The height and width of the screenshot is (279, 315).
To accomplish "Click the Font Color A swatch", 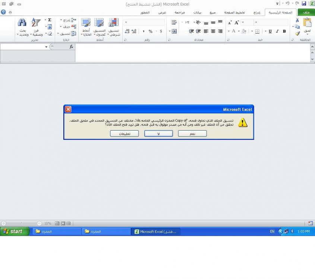I will pos(233,31).
